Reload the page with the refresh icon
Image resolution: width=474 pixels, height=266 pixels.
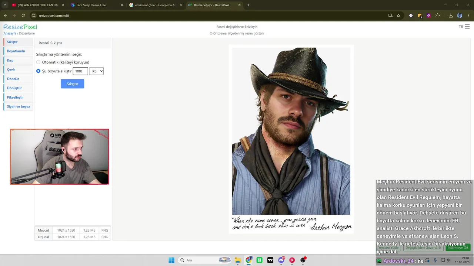click(x=23, y=16)
